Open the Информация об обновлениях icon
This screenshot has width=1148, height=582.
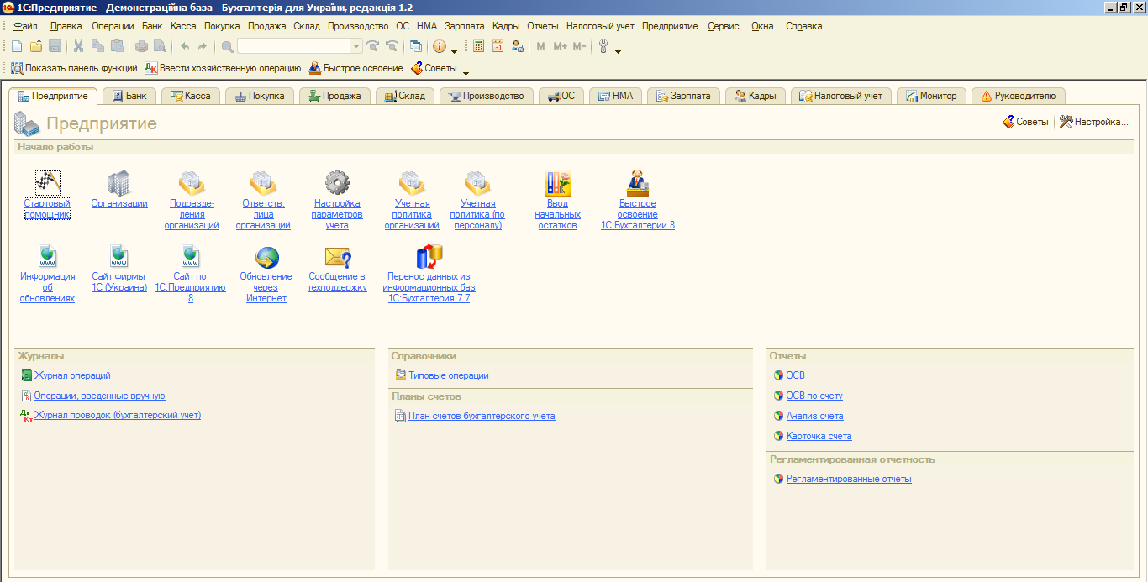(47, 257)
